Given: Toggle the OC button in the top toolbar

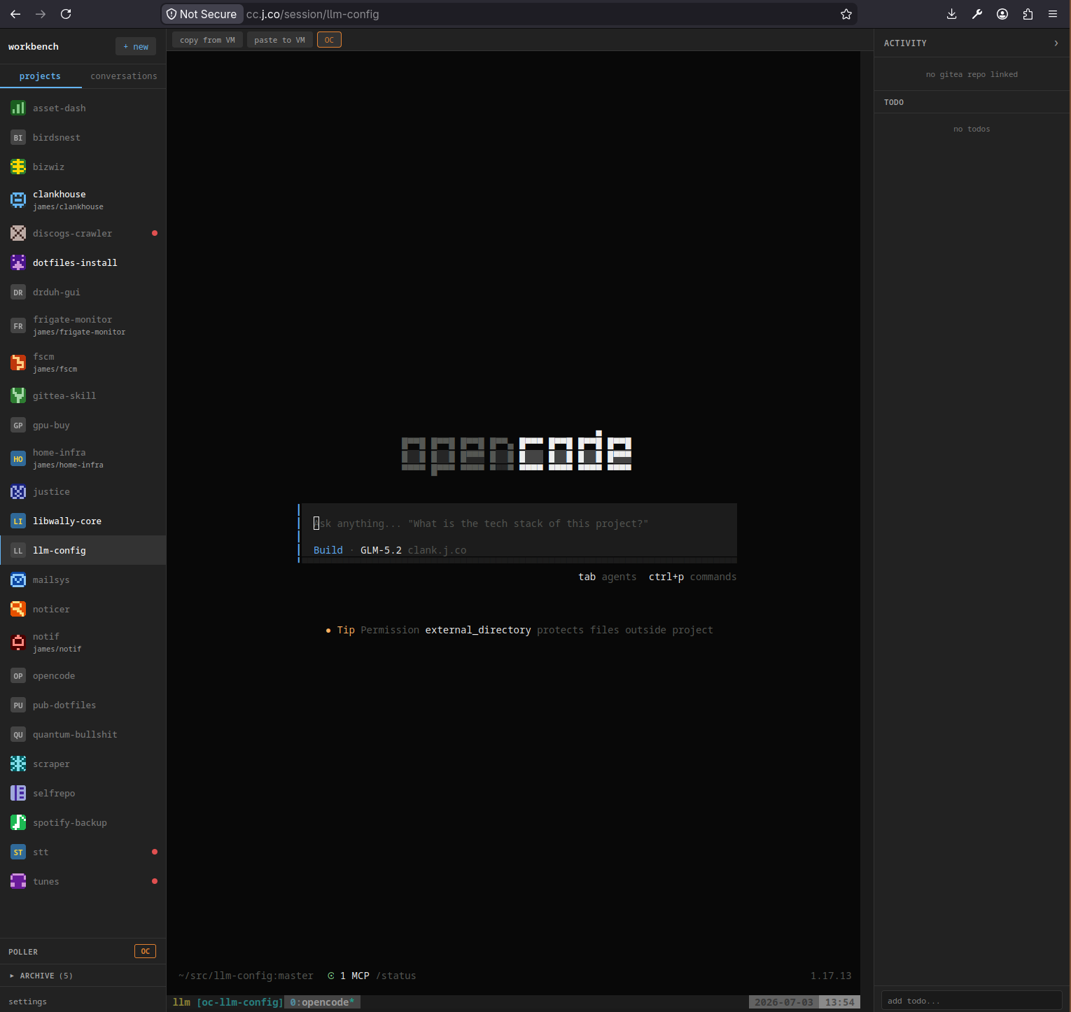Looking at the screenshot, I should [329, 40].
